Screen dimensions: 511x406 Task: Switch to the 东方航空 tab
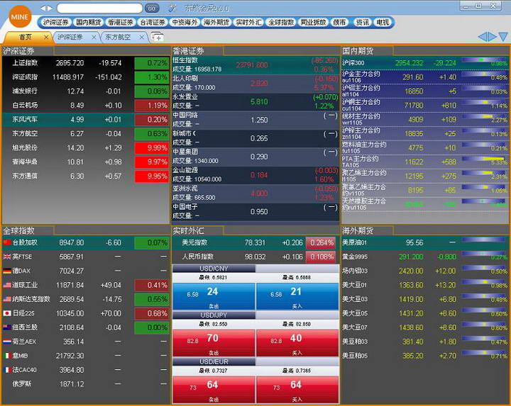(x=118, y=37)
